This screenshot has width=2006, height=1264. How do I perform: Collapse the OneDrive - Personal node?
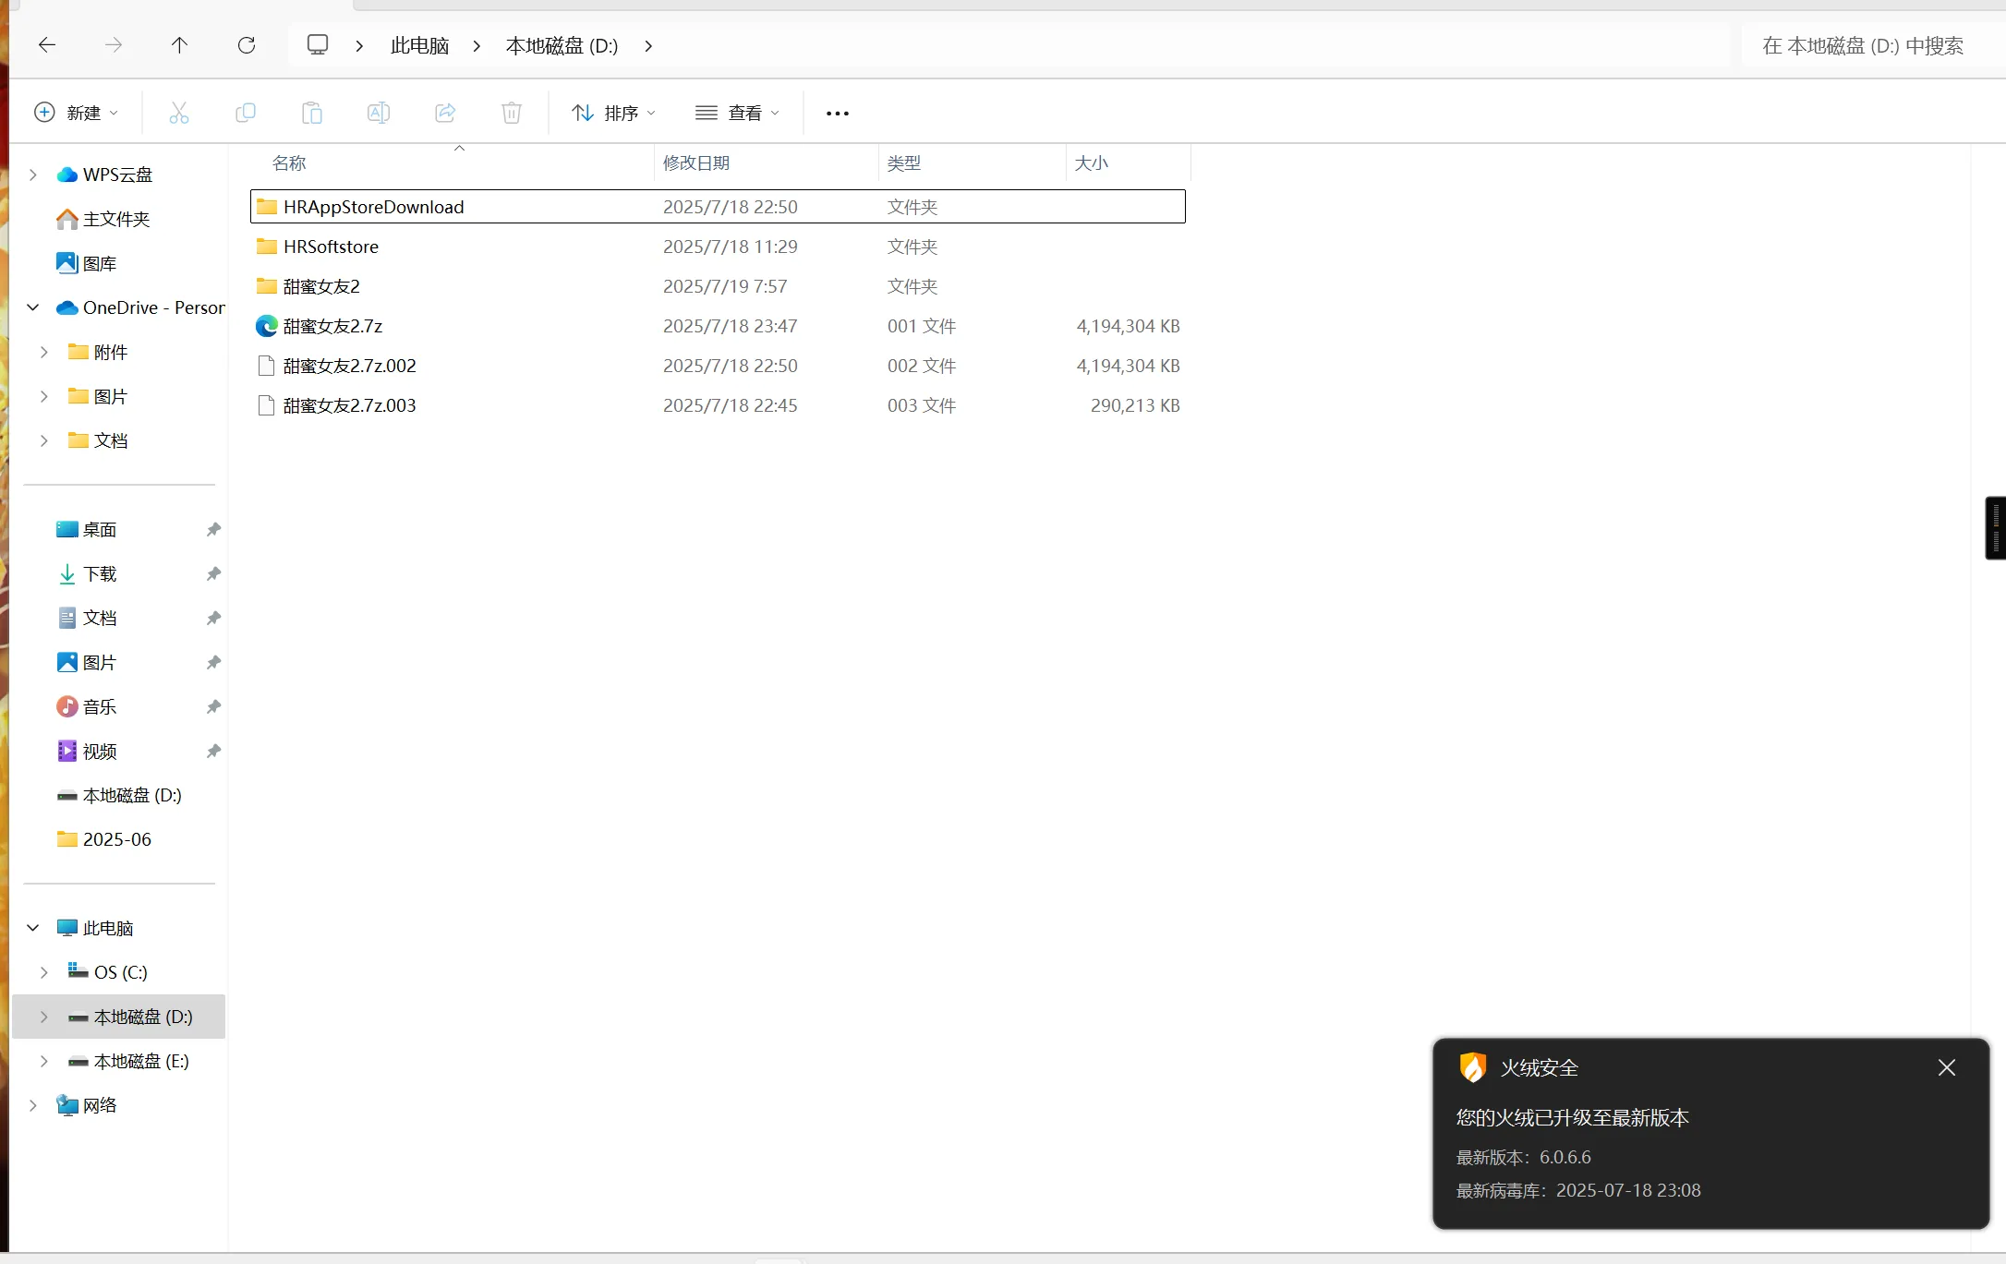click(33, 307)
